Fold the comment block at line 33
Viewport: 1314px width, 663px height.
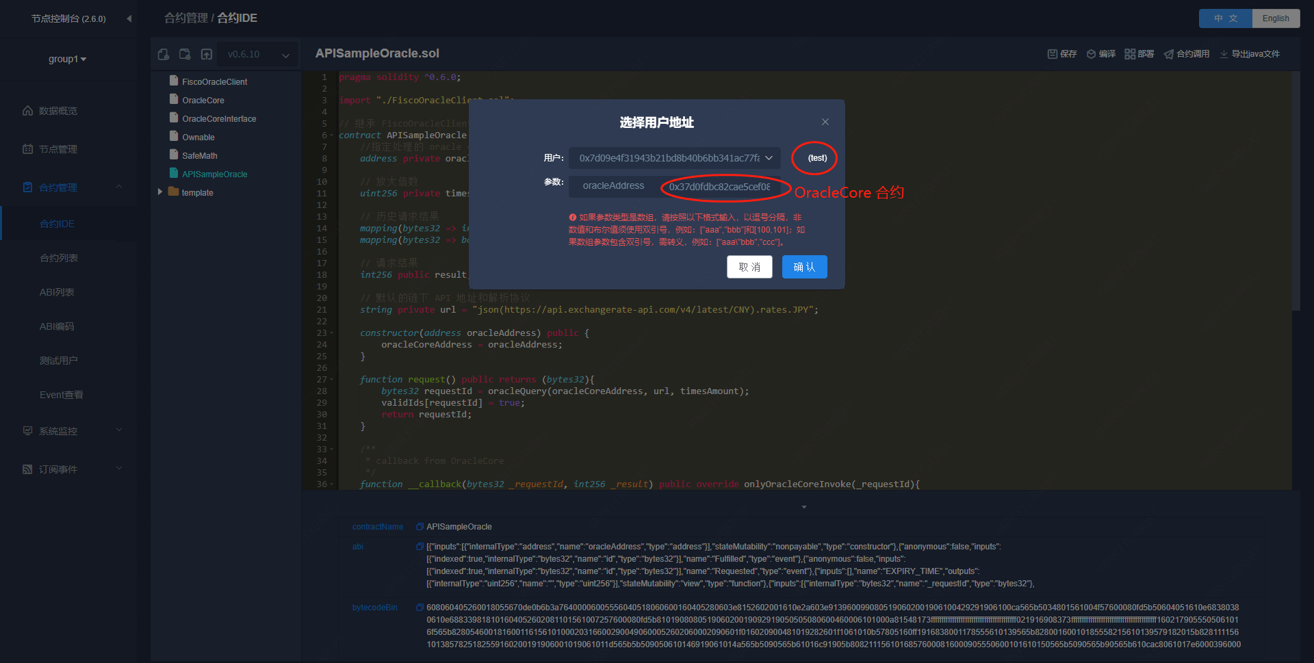pyautogui.click(x=332, y=450)
